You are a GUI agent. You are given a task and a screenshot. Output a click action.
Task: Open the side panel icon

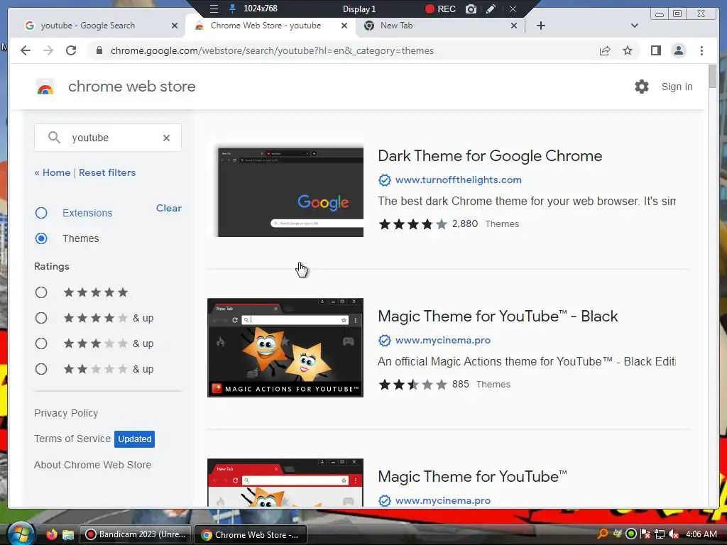pyautogui.click(x=655, y=50)
